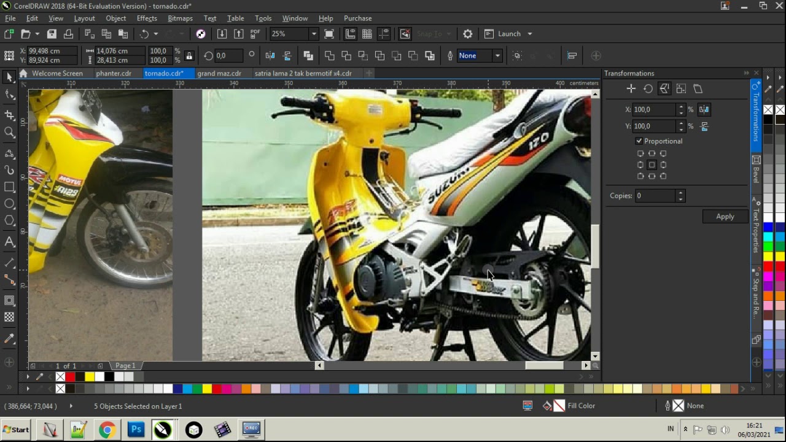
Task: Click the Purchase menu item
Action: coord(357,18)
